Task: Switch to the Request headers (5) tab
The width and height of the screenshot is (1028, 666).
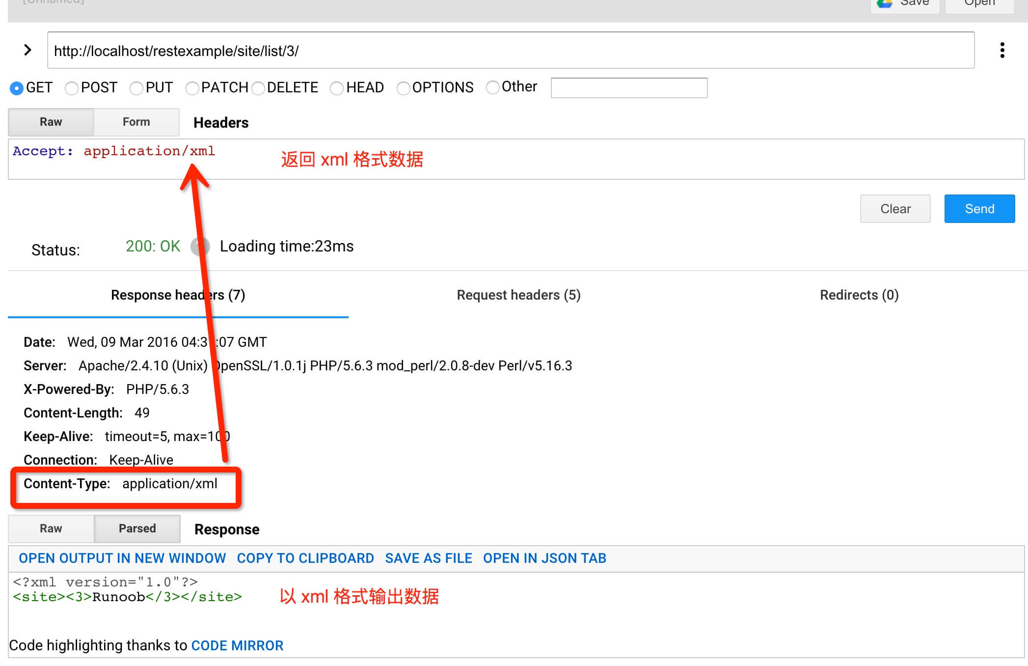Action: click(518, 295)
